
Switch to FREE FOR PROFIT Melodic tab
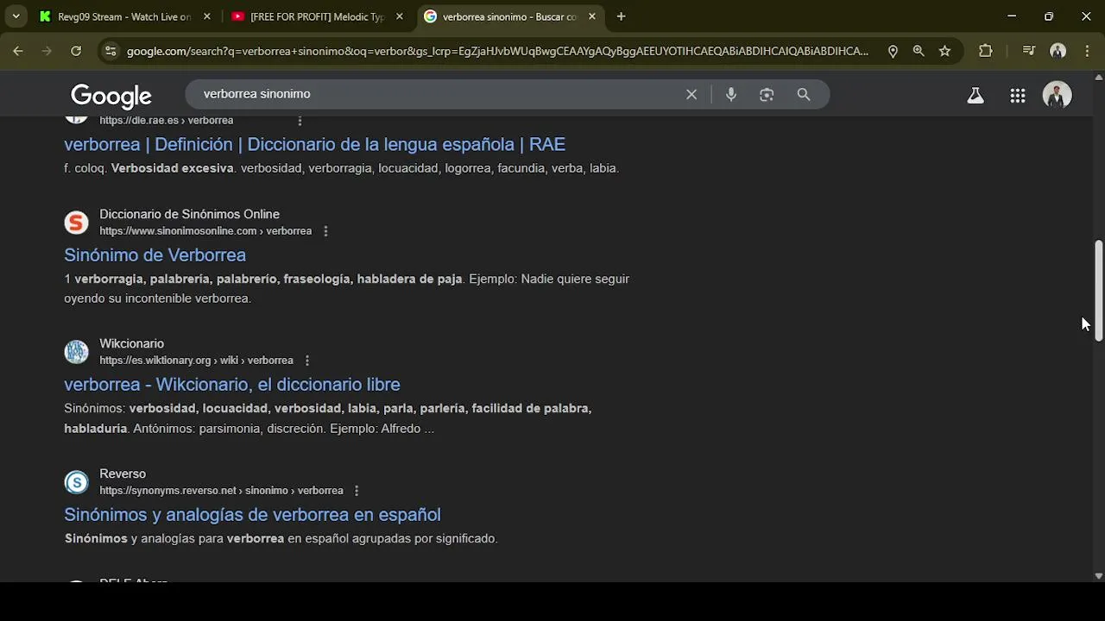[316, 16]
